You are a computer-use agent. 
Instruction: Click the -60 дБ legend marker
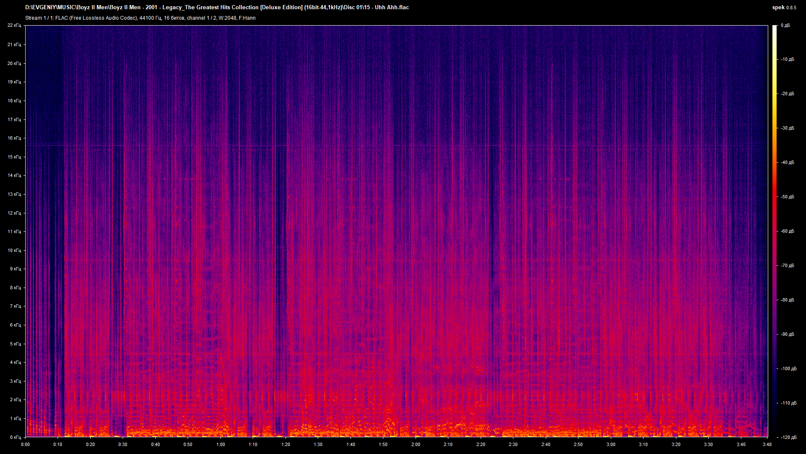point(788,231)
